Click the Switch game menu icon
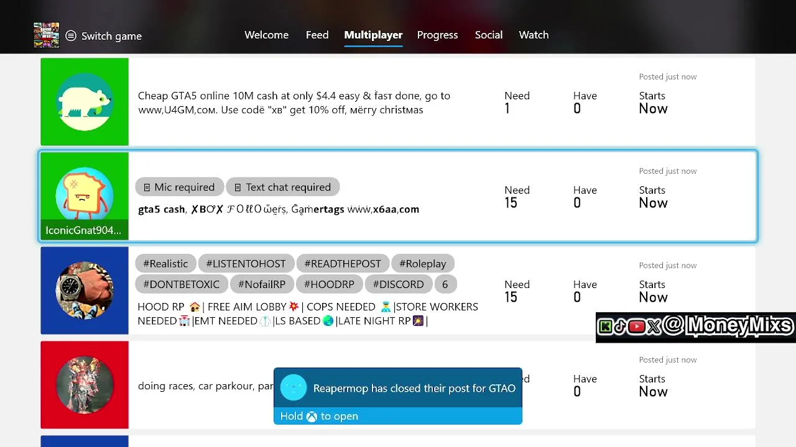This screenshot has width=796, height=447. click(71, 36)
